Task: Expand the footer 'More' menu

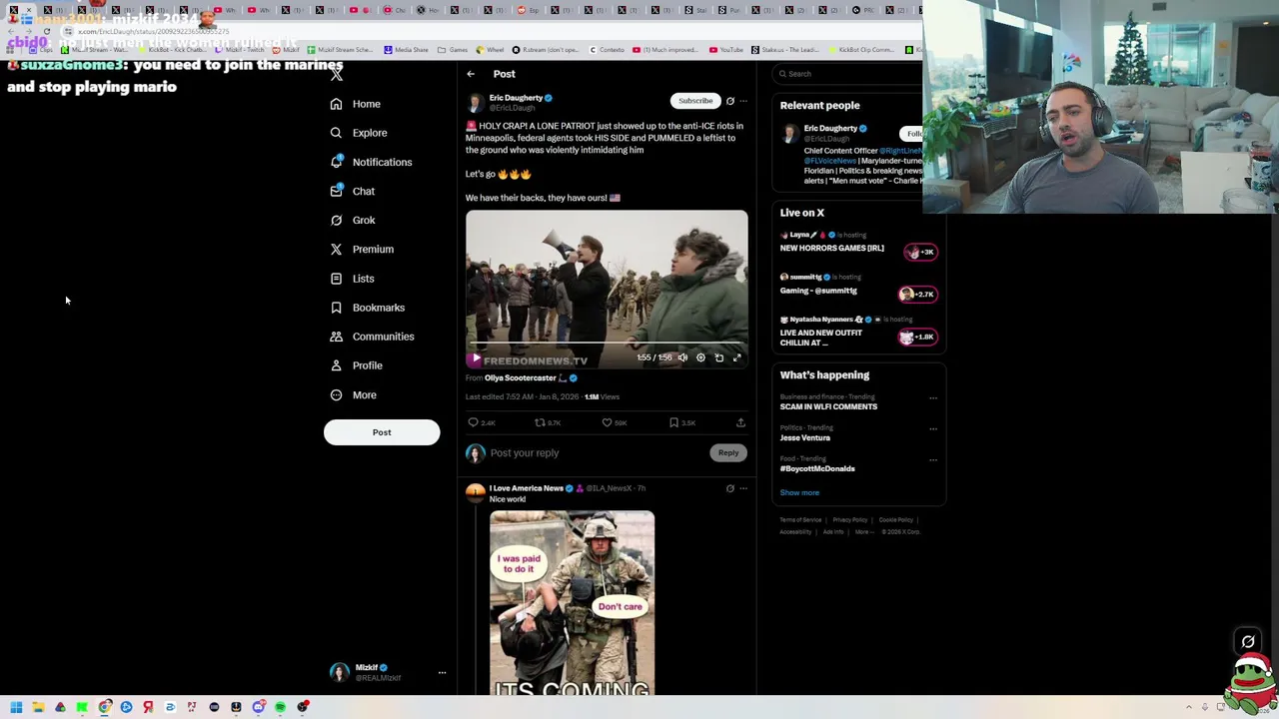Action: 862,531
